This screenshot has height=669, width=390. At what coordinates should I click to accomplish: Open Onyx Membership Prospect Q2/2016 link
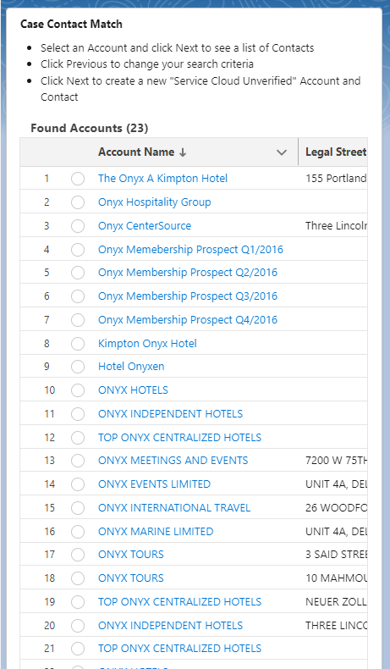[188, 273]
